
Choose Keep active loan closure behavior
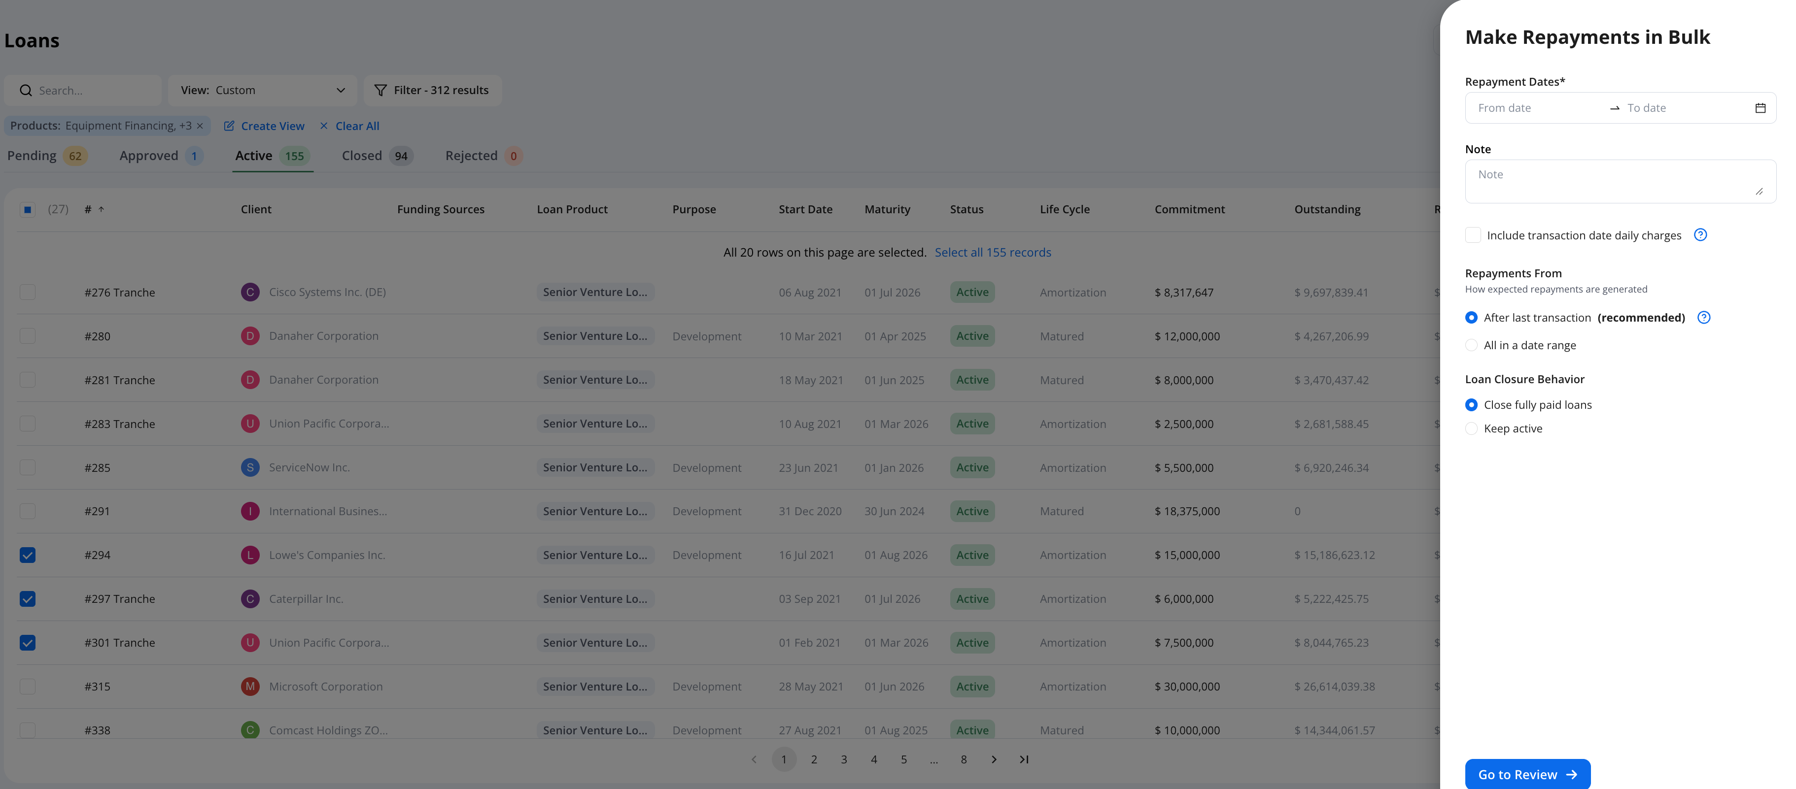tap(1471, 428)
